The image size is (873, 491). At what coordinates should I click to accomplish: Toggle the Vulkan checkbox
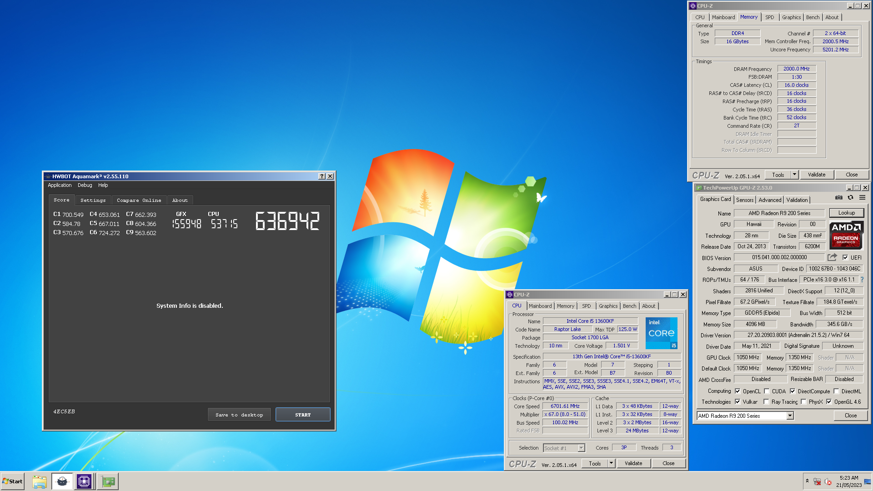(738, 402)
